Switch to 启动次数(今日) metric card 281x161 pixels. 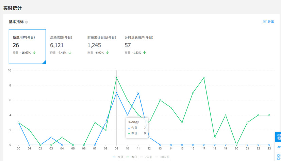click(64, 46)
